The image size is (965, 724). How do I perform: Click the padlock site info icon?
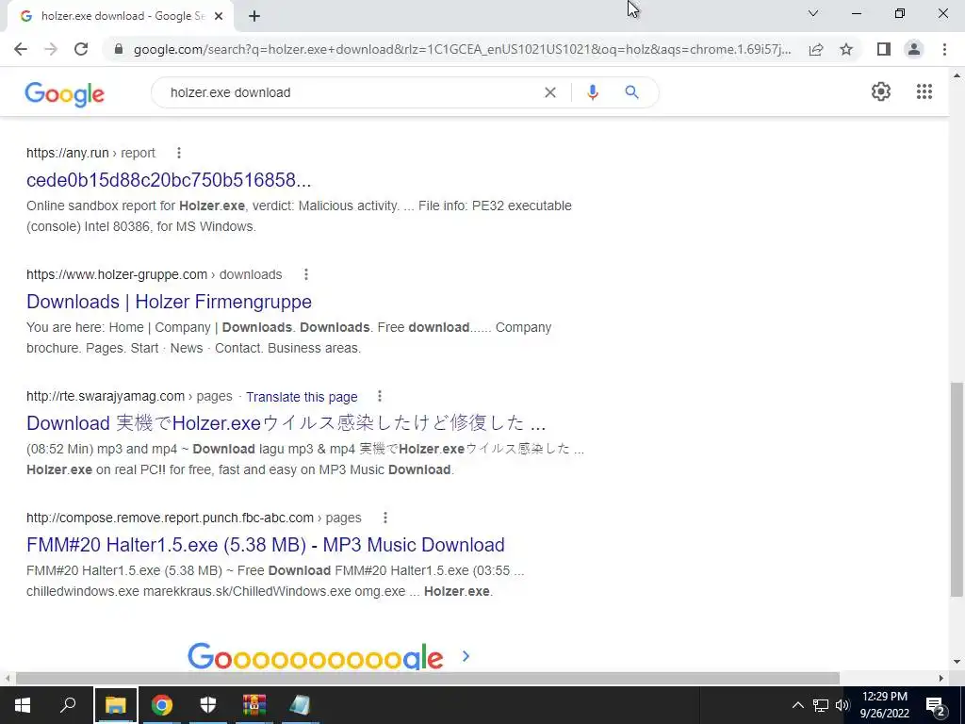119,49
